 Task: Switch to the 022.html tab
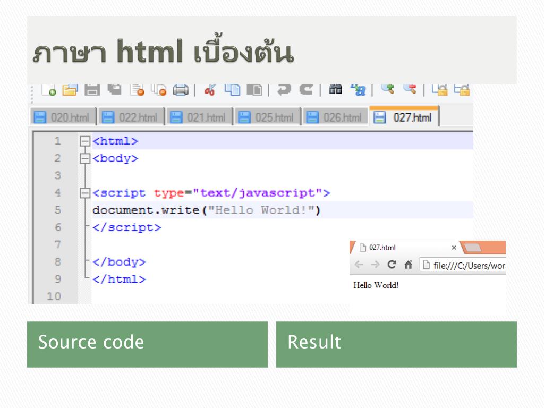131,117
